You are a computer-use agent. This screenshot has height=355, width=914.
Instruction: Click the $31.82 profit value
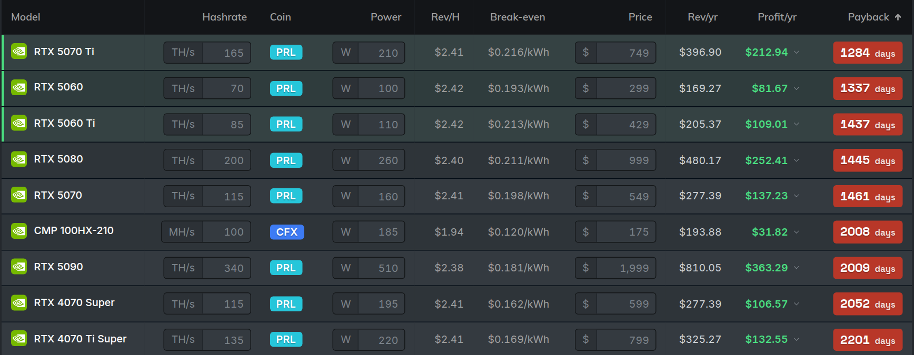point(770,232)
